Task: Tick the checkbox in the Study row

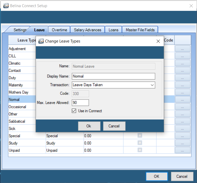Action: tap(140, 143)
